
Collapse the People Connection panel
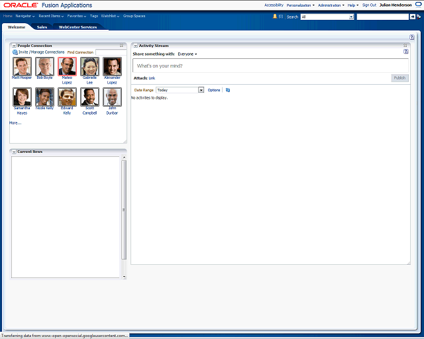click(x=14, y=46)
